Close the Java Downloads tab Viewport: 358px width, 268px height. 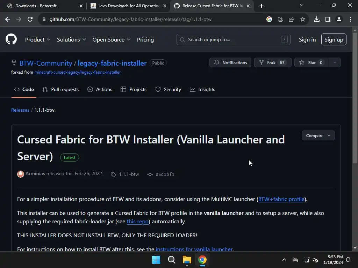(165, 6)
